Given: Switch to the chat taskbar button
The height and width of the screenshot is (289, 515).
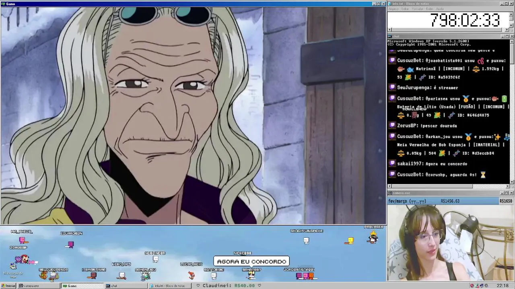Looking at the screenshot, I should [x=126, y=286].
